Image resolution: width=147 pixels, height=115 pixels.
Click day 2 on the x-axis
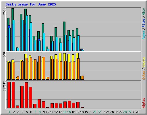[x=14, y=112]
